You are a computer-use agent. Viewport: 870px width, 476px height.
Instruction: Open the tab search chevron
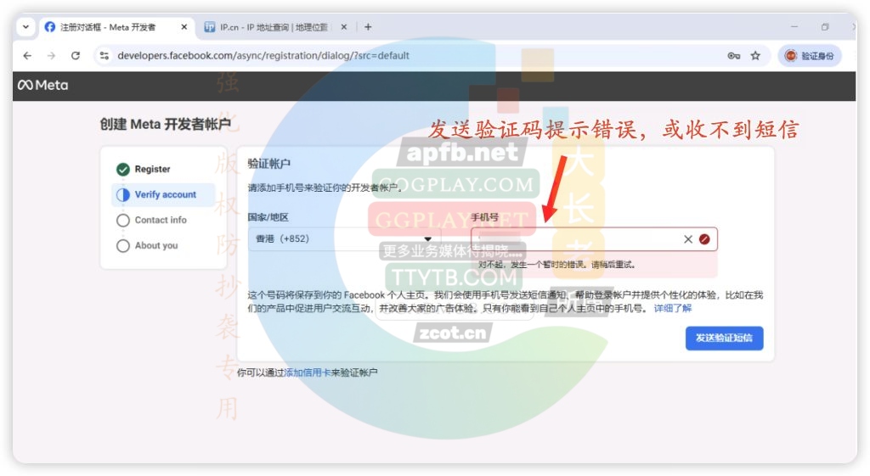pos(25,27)
